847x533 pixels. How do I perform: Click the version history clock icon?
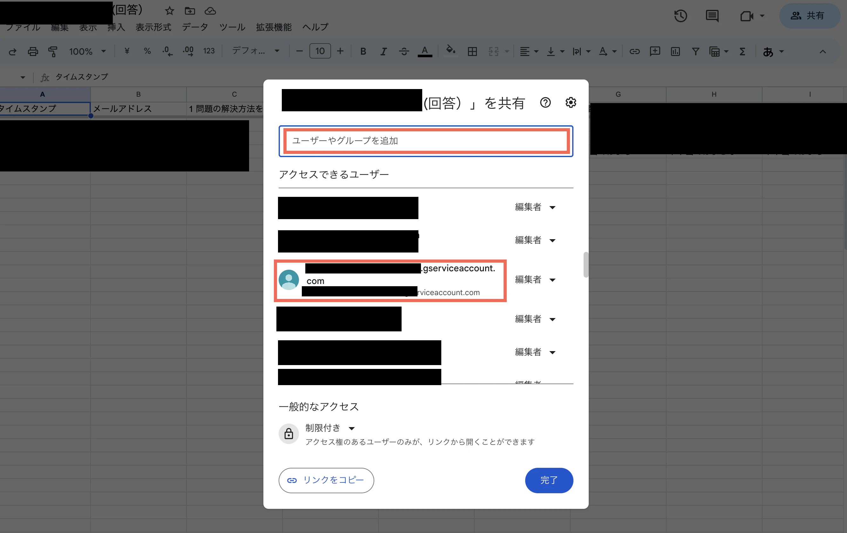tap(681, 16)
